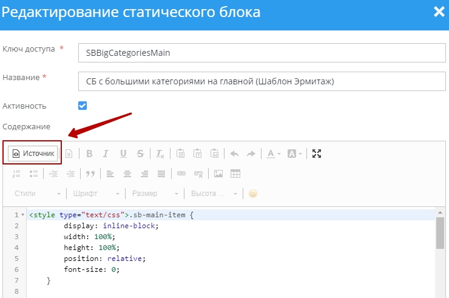Click the underline formatting icon
This screenshot has width=449, height=298.
coord(123,154)
